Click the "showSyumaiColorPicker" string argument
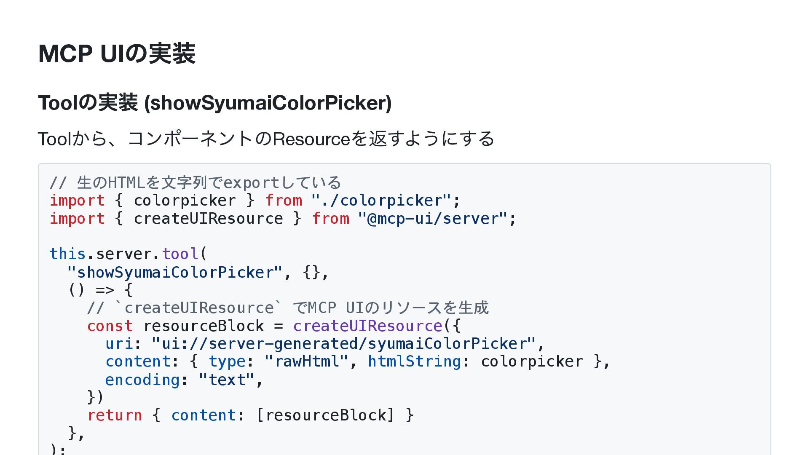 click(175, 273)
